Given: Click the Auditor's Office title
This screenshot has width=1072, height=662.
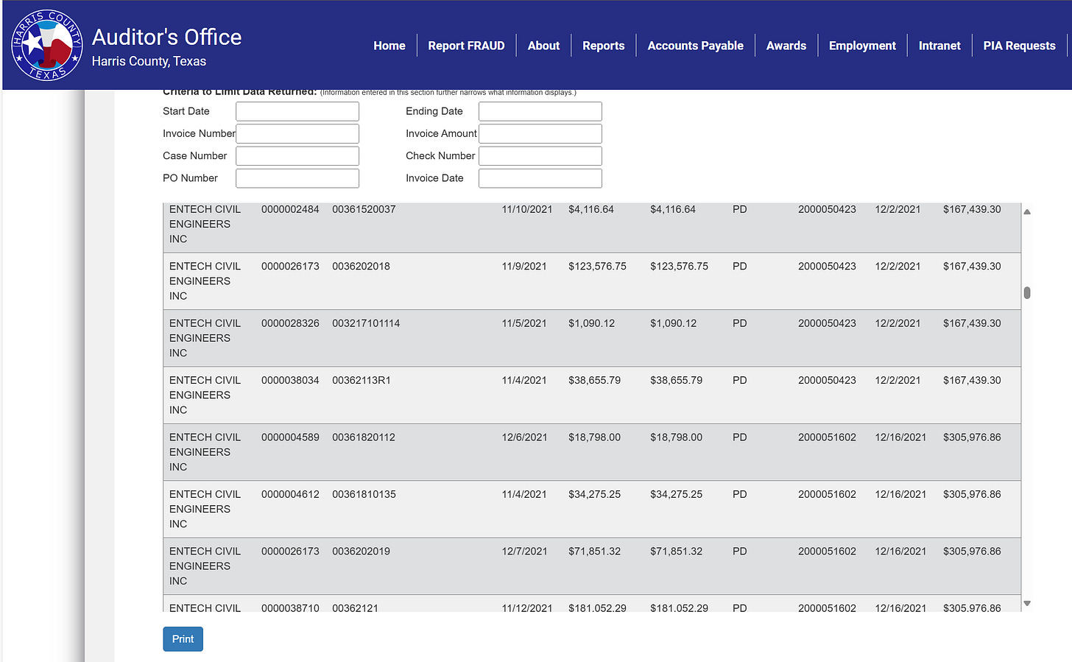Looking at the screenshot, I should point(166,37).
